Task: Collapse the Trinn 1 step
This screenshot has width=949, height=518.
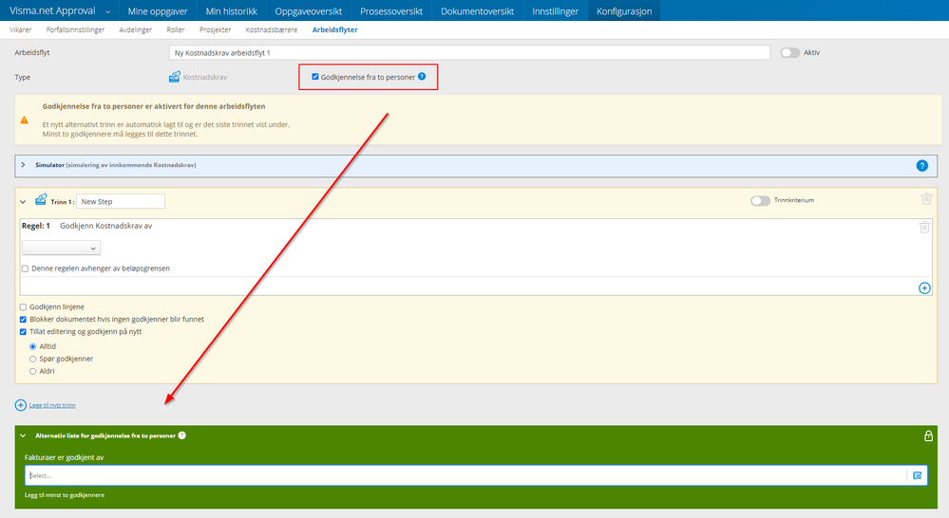Action: 23,202
